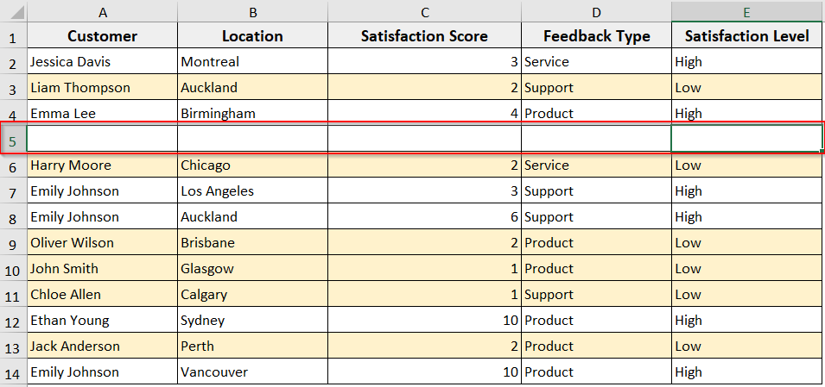Click Oliver Wilson's Low satisfaction cell
The image size is (825, 387).
[746, 243]
